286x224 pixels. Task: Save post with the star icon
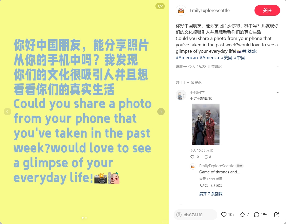(242, 215)
